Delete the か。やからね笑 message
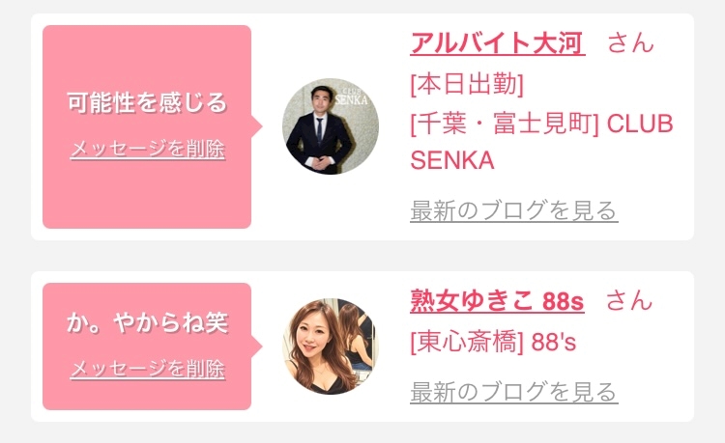The height and width of the screenshot is (443, 725). pos(148,369)
